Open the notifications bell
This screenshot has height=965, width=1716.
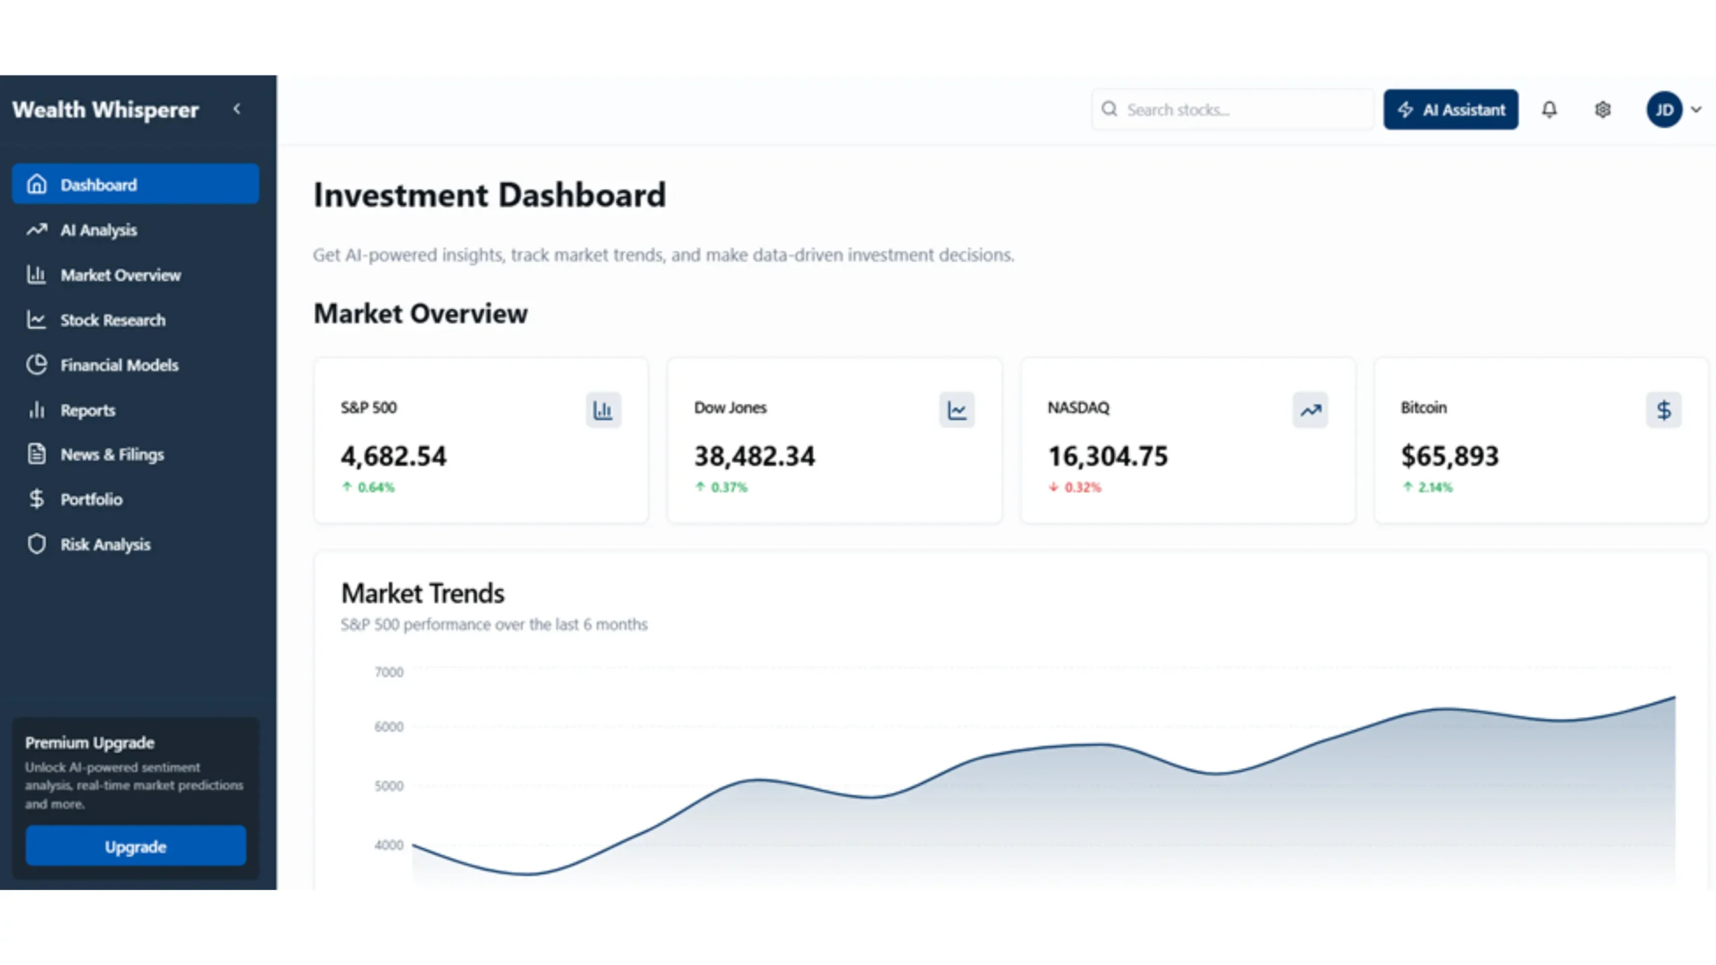coord(1550,109)
